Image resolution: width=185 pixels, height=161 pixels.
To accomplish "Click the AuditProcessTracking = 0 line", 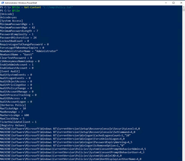I will pos(18,95).
